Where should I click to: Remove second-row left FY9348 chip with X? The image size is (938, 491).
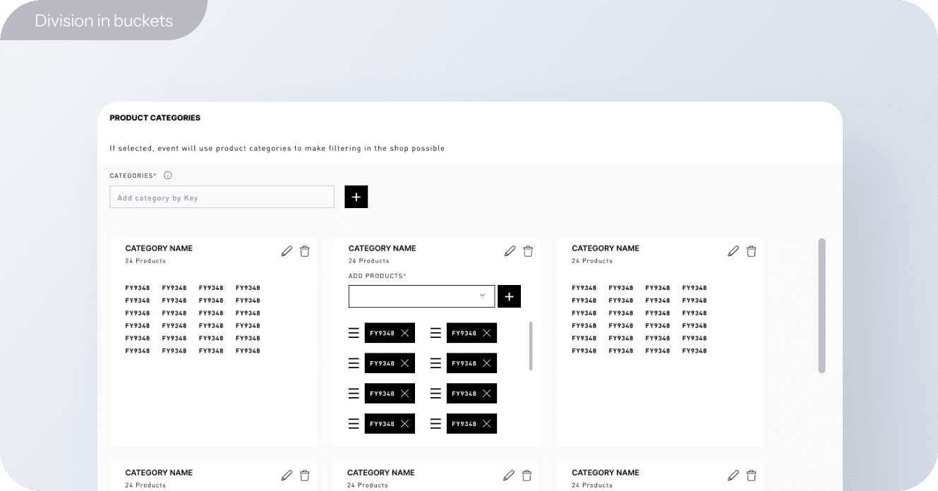404,363
